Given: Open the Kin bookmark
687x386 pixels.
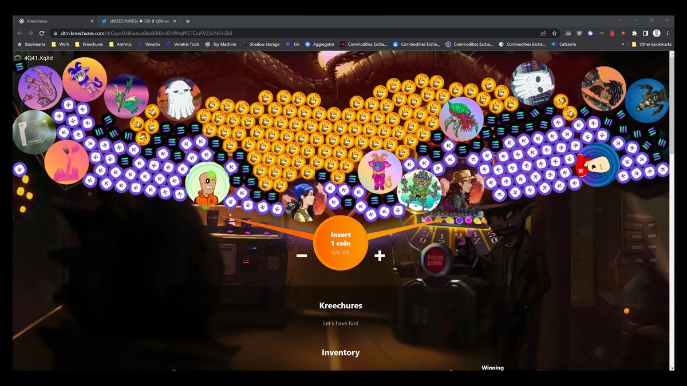Looking at the screenshot, I should [293, 44].
